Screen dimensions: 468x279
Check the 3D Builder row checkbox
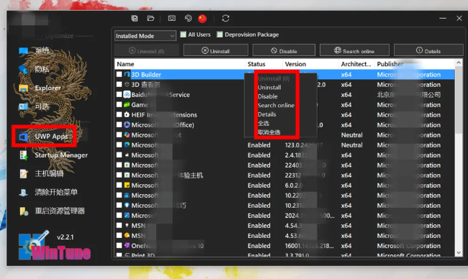tap(119, 74)
